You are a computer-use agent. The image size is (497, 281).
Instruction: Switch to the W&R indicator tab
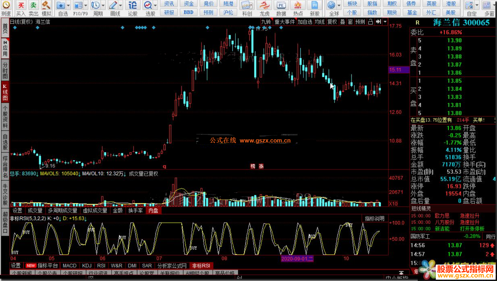[116, 266]
